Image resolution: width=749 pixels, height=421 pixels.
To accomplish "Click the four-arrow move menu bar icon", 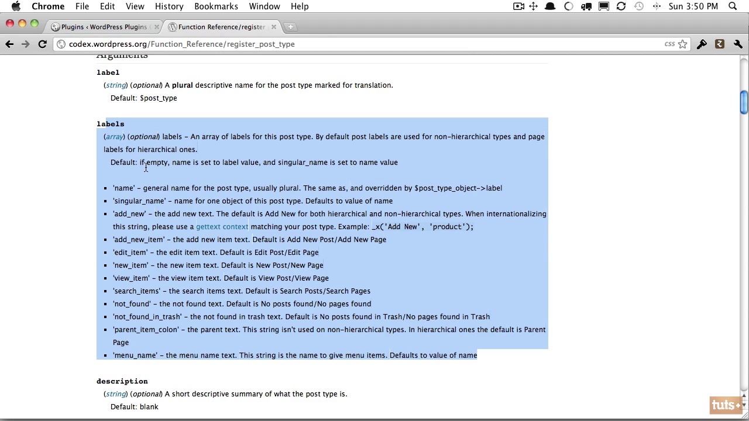I will 534,6.
